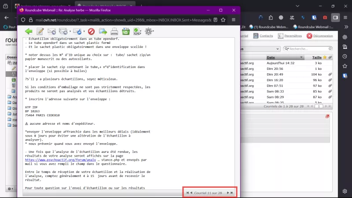Reply to all with stacked envelopes icon
This screenshot has height=198, width=352.
coord(63,31)
